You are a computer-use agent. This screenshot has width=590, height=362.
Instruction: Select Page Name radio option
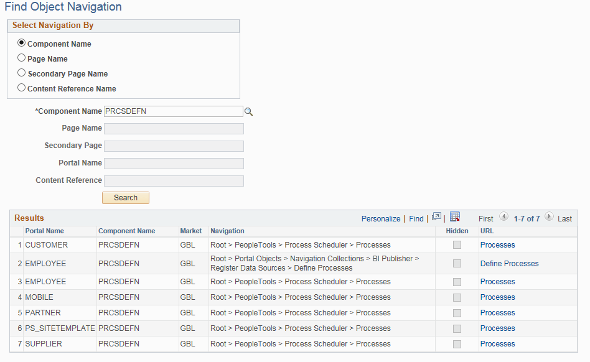(x=21, y=58)
